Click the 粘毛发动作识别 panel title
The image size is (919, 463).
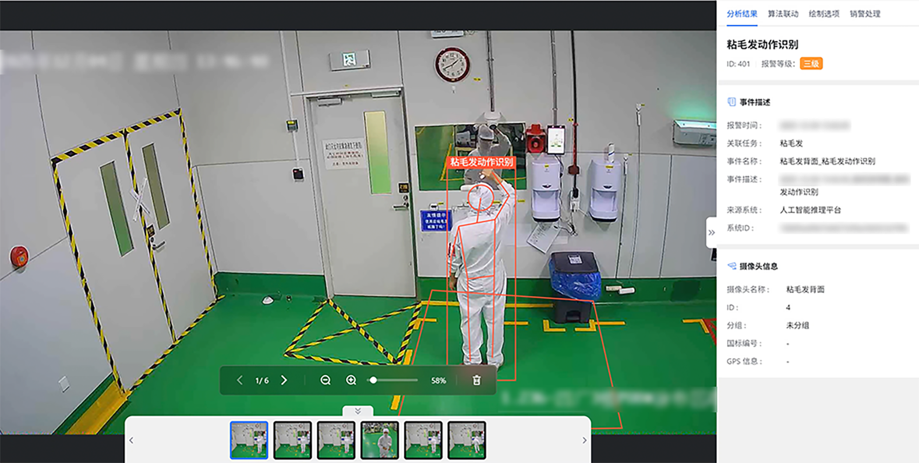point(762,44)
